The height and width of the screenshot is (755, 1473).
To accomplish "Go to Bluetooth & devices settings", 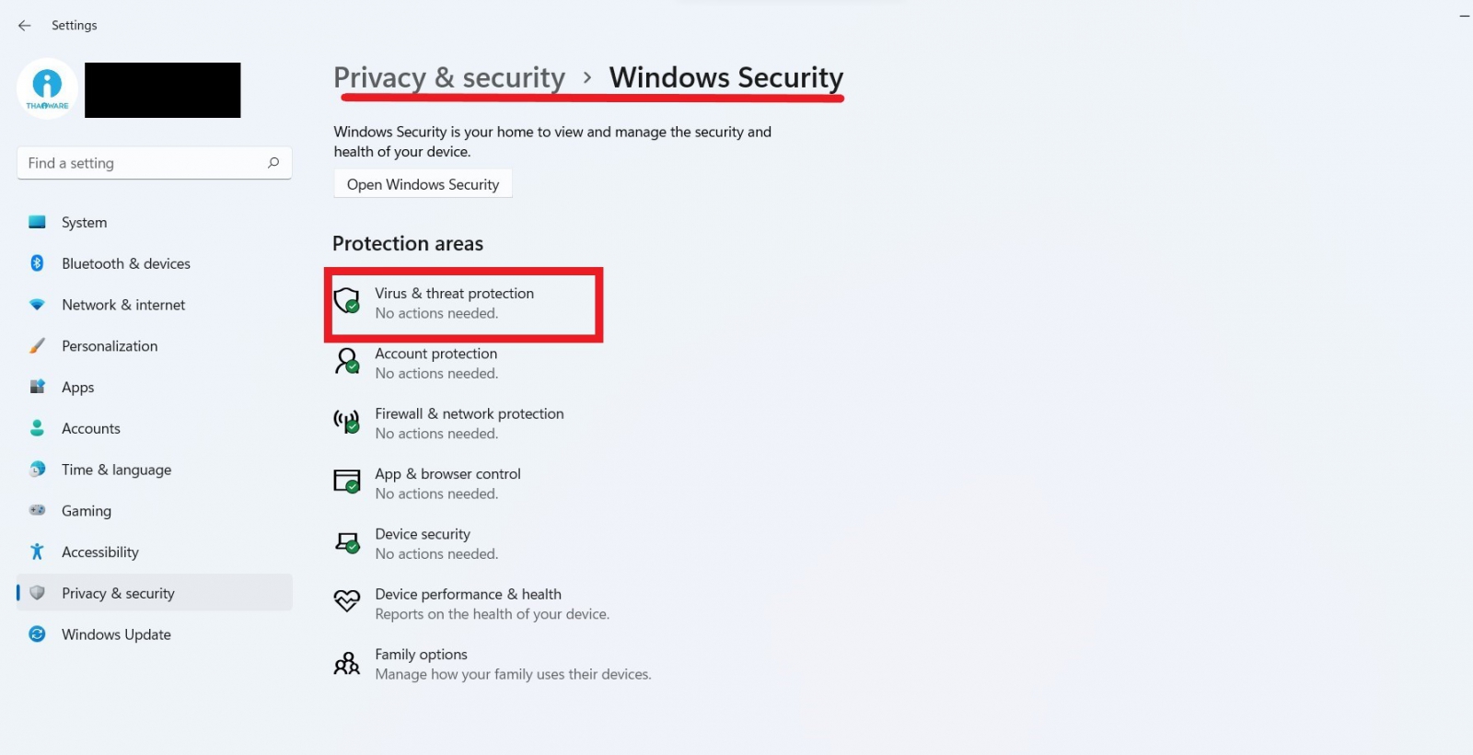I will point(125,263).
